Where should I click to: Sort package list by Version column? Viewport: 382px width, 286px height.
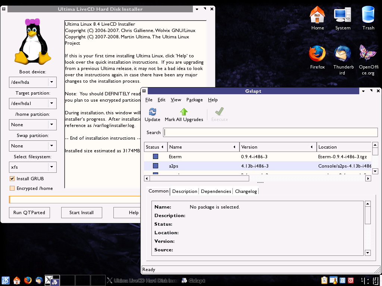click(278, 147)
